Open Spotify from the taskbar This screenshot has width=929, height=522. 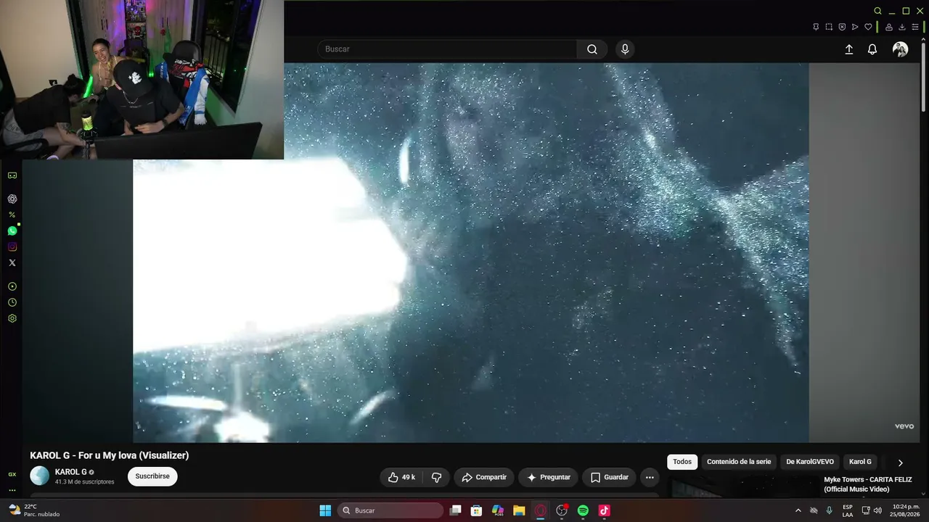point(583,510)
